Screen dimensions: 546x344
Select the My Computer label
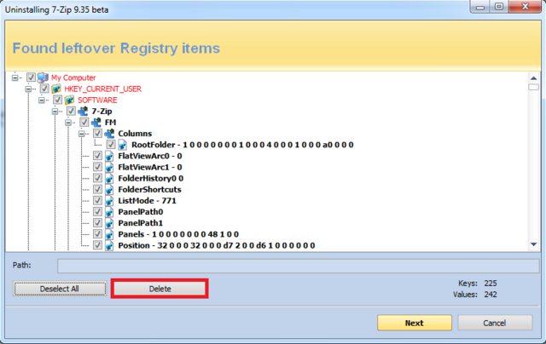pyautogui.click(x=73, y=77)
